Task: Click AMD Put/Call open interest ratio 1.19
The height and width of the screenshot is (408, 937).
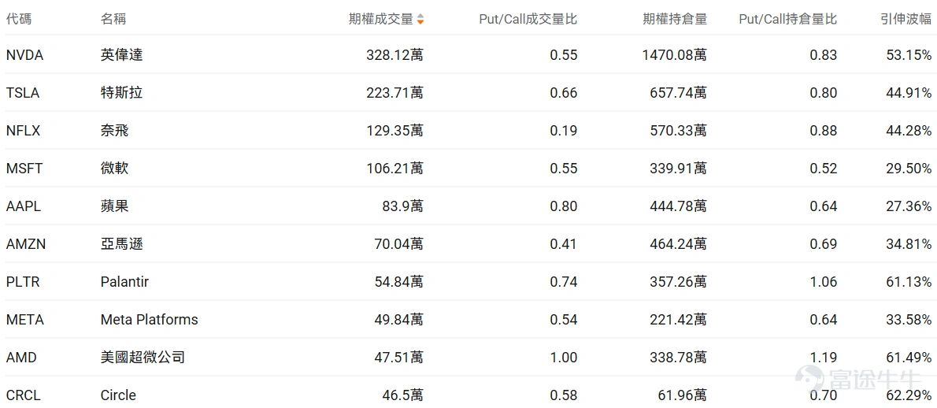Action: click(x=824, y=358)
